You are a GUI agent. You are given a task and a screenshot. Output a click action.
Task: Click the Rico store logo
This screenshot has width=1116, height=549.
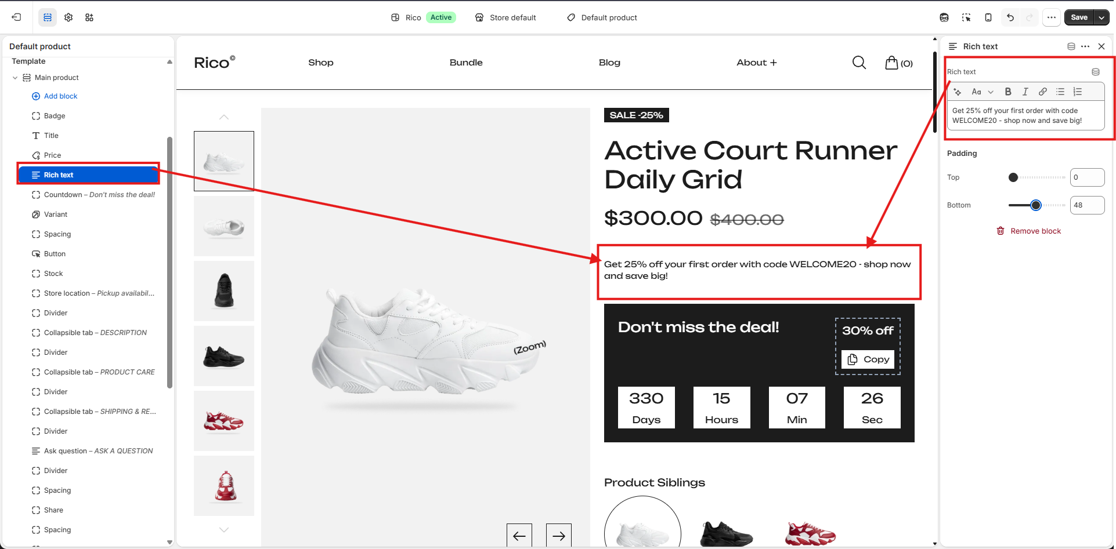tap(214, 62)
